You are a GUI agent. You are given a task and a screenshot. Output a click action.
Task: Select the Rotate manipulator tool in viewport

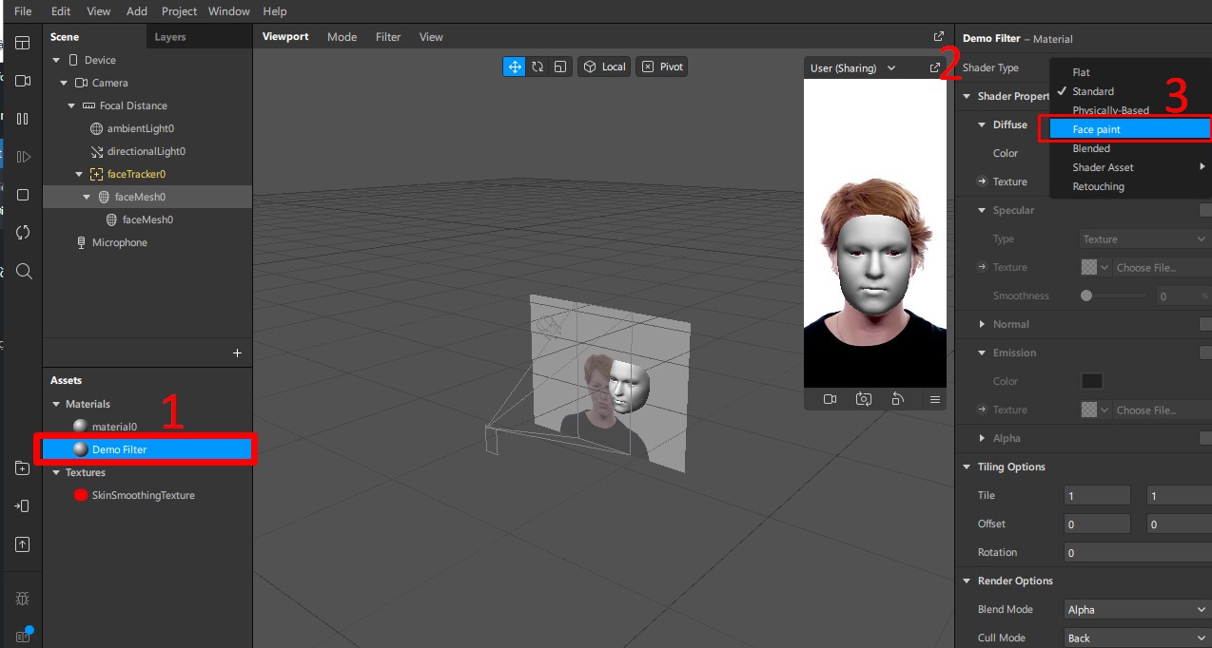point(538,67)
